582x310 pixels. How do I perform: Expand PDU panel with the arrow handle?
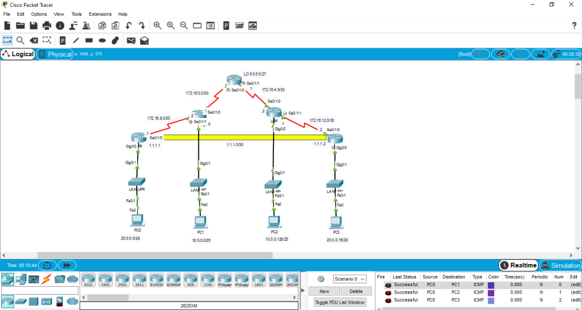[x=304, y=290]
